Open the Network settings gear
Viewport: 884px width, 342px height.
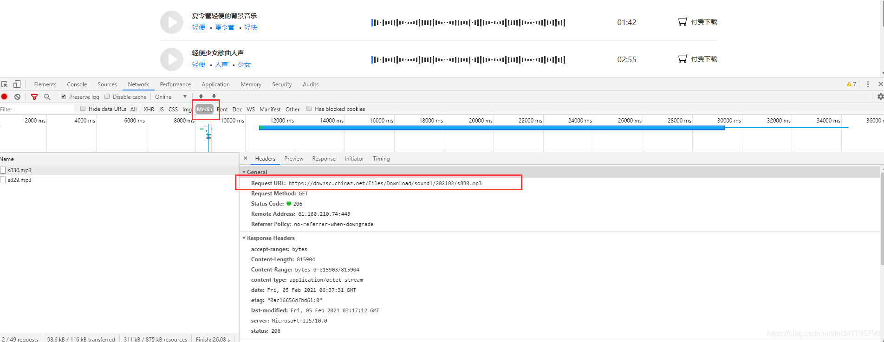(880, 97)
